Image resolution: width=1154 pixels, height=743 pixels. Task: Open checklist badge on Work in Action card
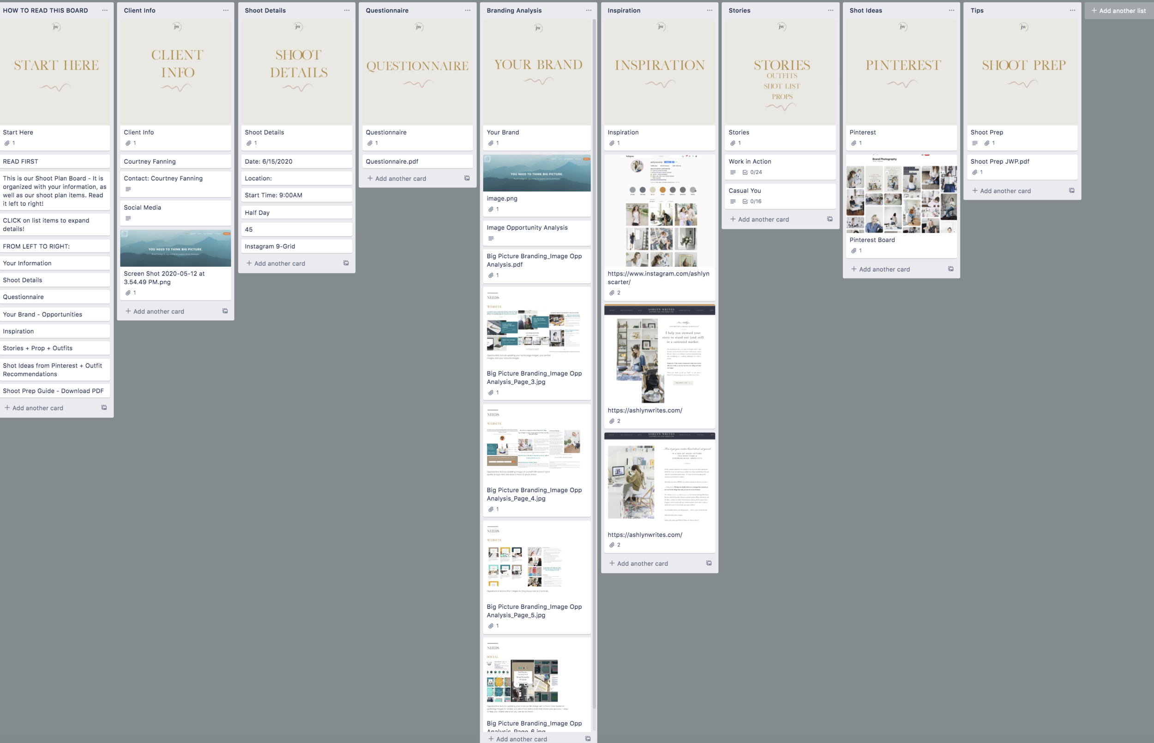tap(751, 172)
